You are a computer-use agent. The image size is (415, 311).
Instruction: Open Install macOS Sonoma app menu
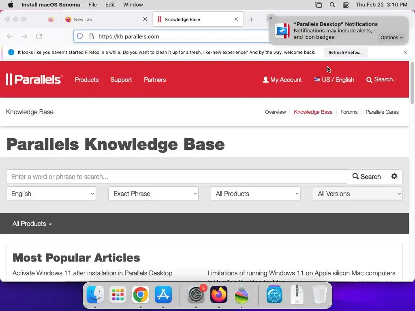click(51, 5)
